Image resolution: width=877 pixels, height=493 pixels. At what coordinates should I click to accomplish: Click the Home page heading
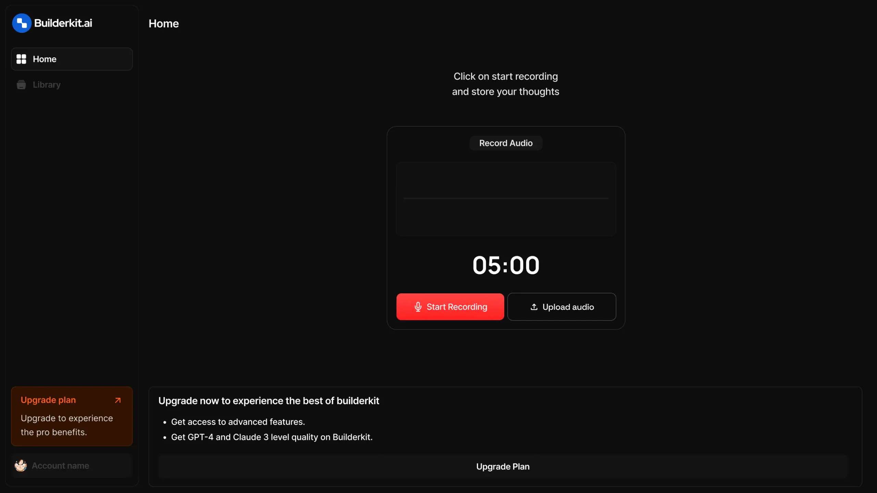tap(163, 24)
